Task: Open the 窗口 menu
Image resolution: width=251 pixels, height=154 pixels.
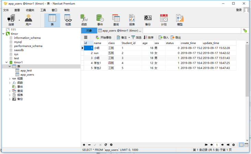Action: (55, 10)
